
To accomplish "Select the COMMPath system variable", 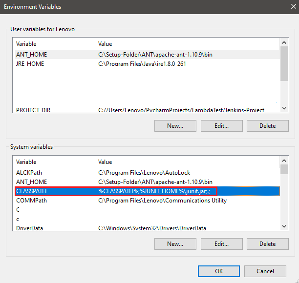I will tap(32, 201).
